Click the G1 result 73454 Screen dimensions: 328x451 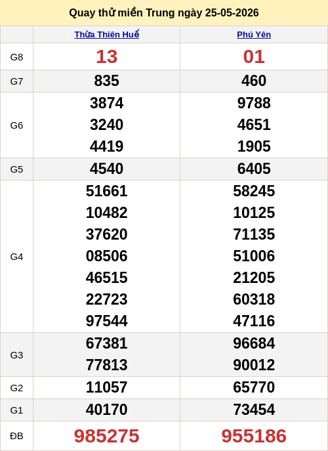point(254,410)
